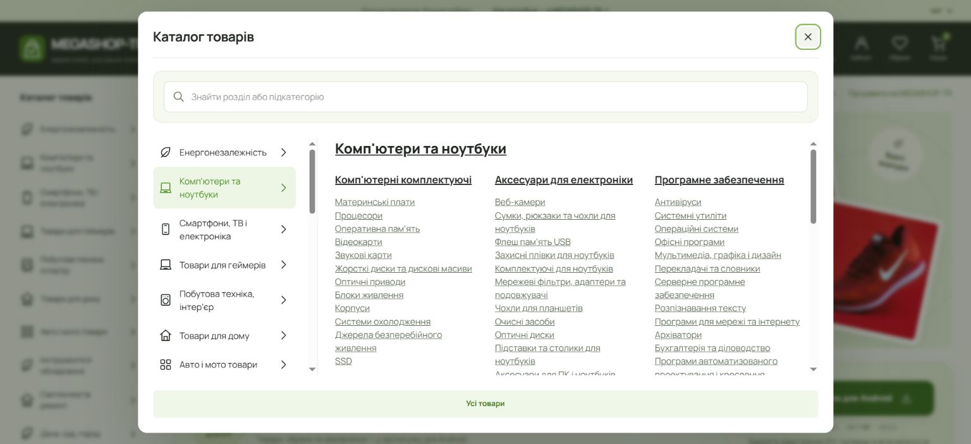Expand Енергонезалежність category chevron
The height and width of the screenshot is (444, 971).
pyautogui.click(x=284, y=152)
